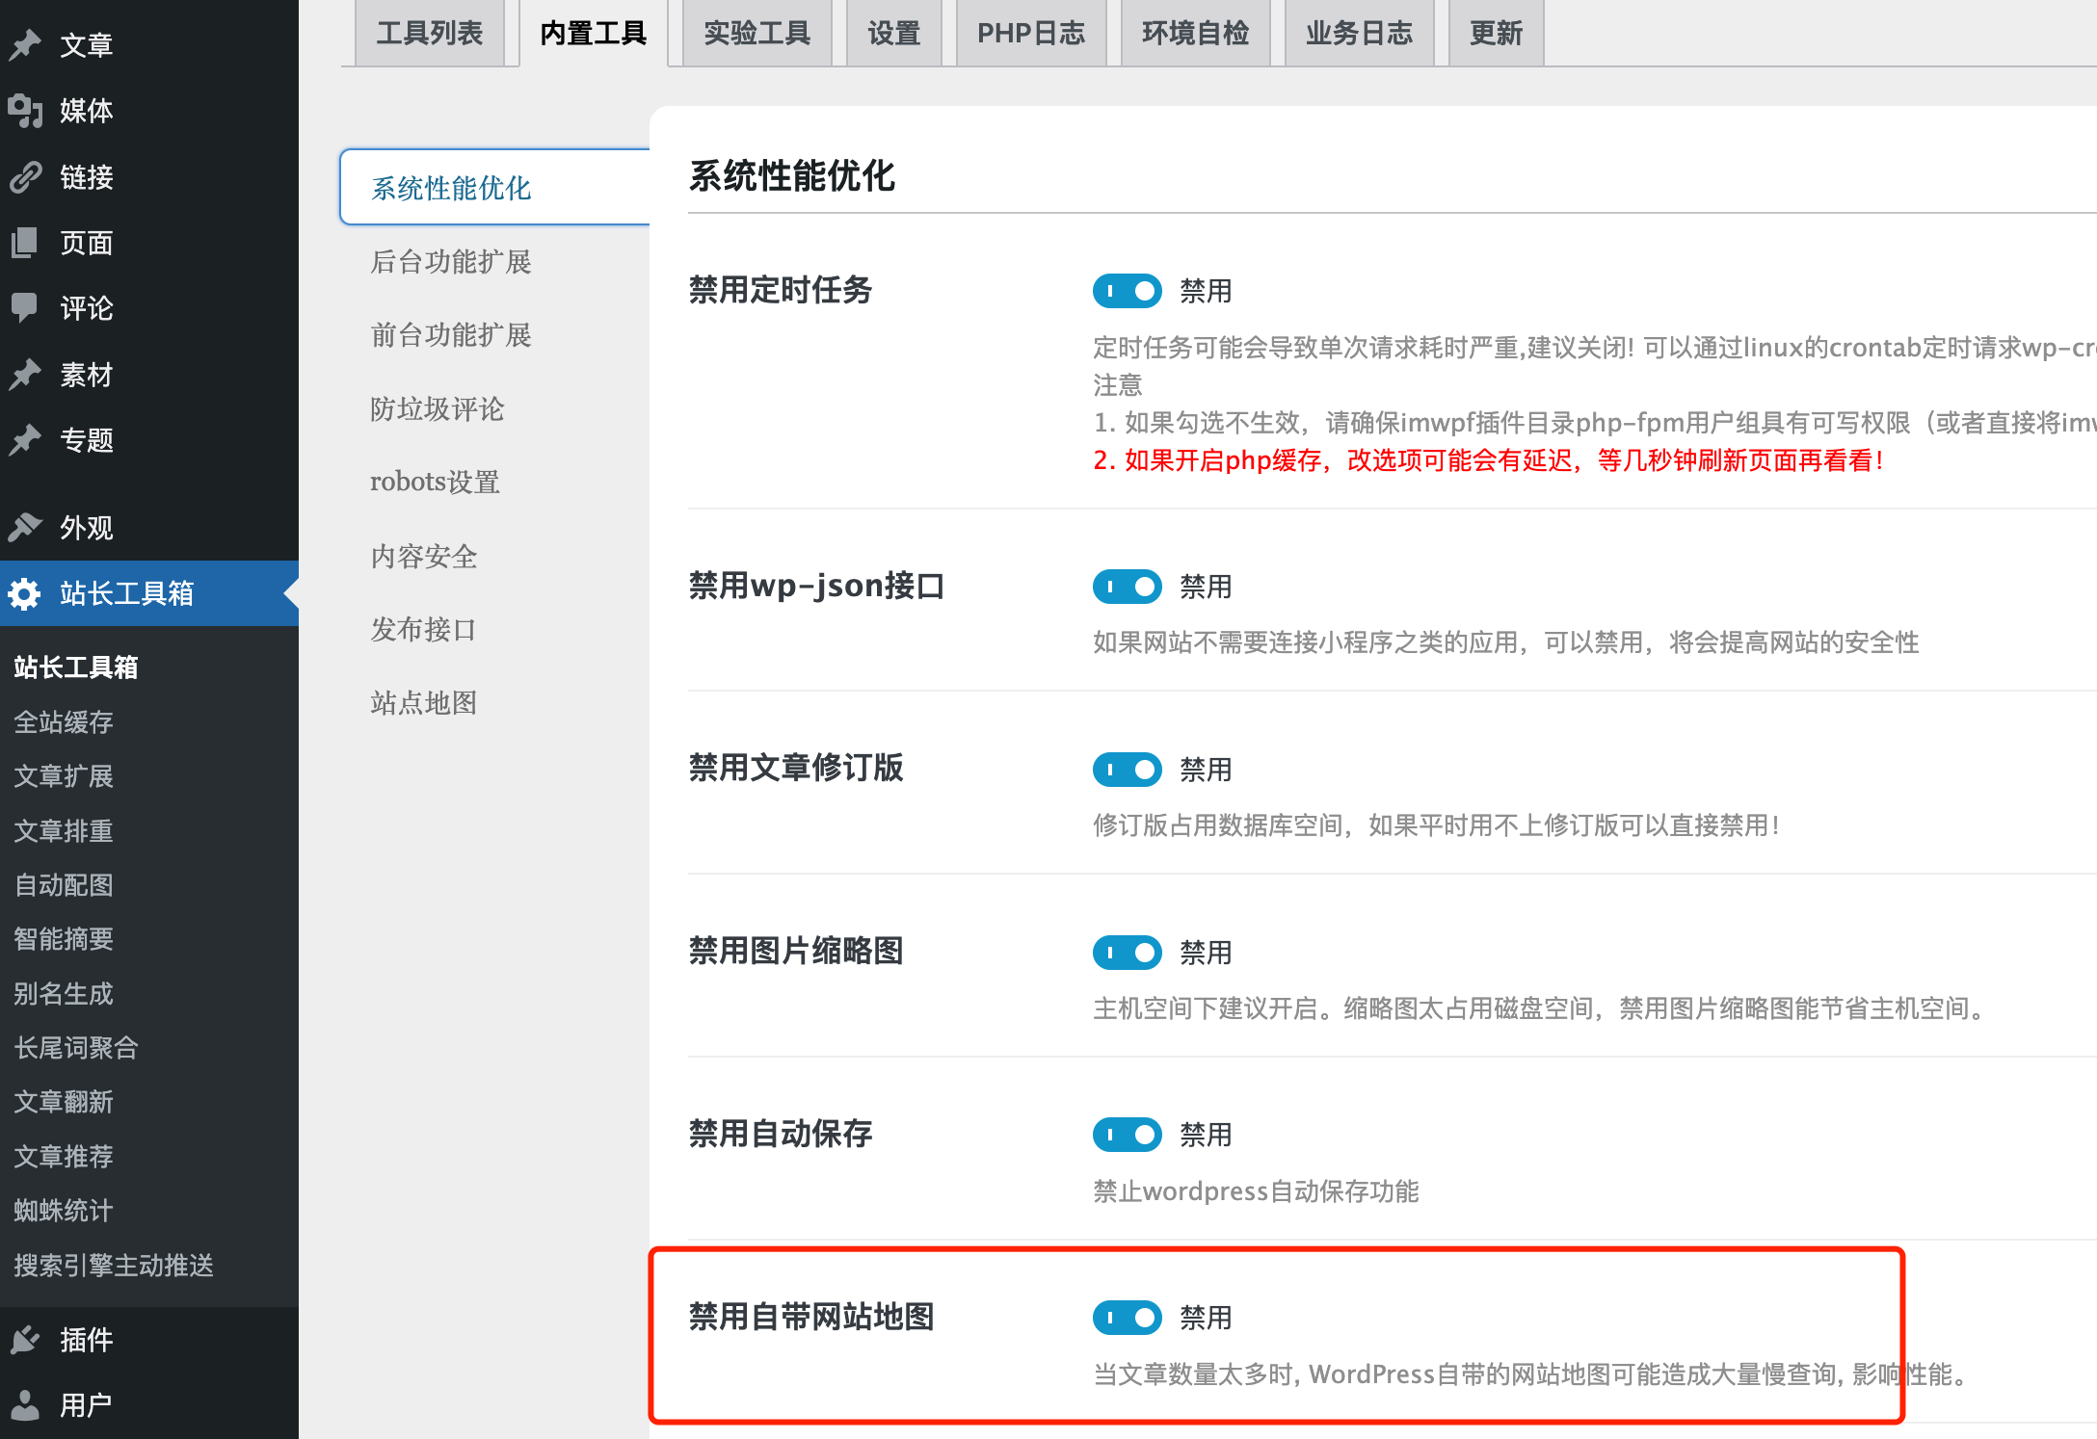This screenshot has width=2097, height=1439.
Task: Open the 更新 tab
Action: point(1497,34)
